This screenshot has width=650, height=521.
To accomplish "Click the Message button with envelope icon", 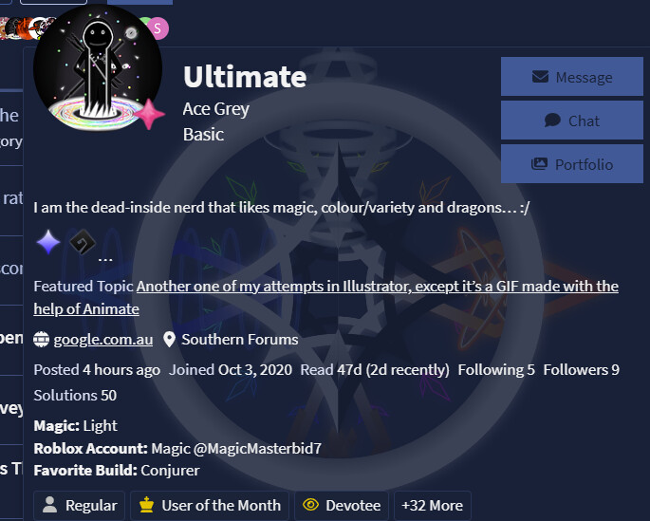I will (571, 77).
